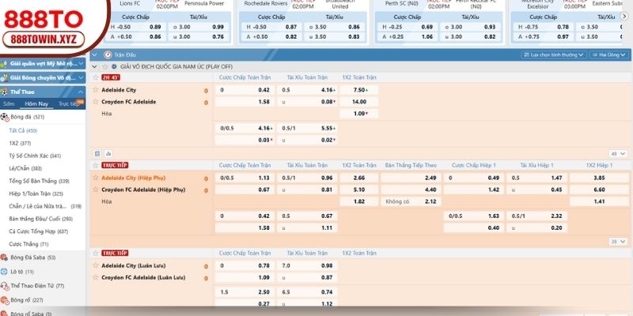
Task: Favorite Croydon FC Adelaide (Hiệp Phụ) team
Action: click(x=96, y=190)
